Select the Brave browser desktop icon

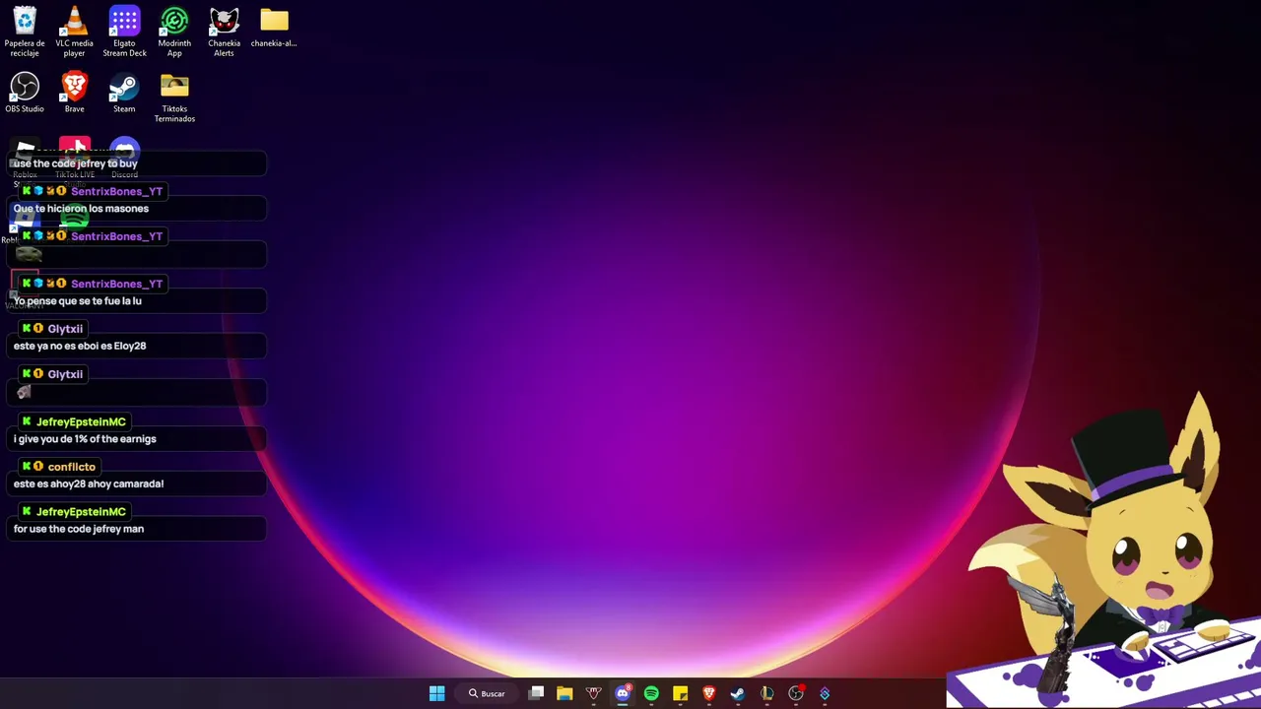(74, 93)
